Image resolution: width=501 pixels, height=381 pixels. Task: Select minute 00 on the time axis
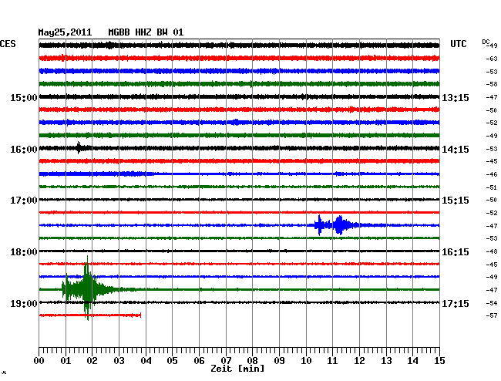[39, 360]
